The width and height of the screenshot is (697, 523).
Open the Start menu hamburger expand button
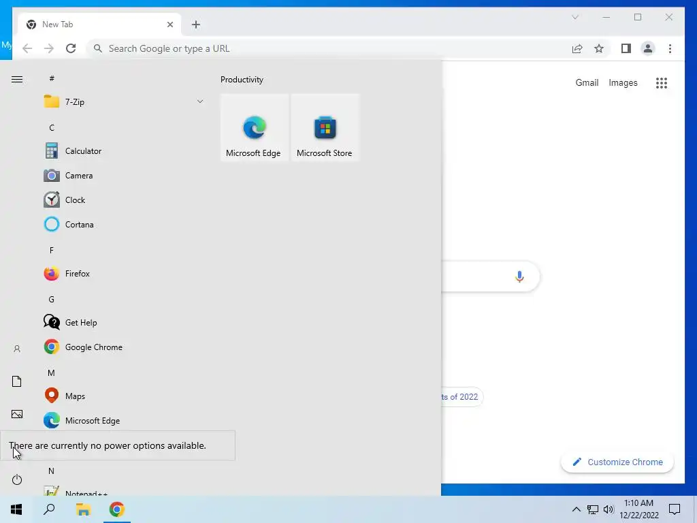pyautogui.click(x=17, y=79)
